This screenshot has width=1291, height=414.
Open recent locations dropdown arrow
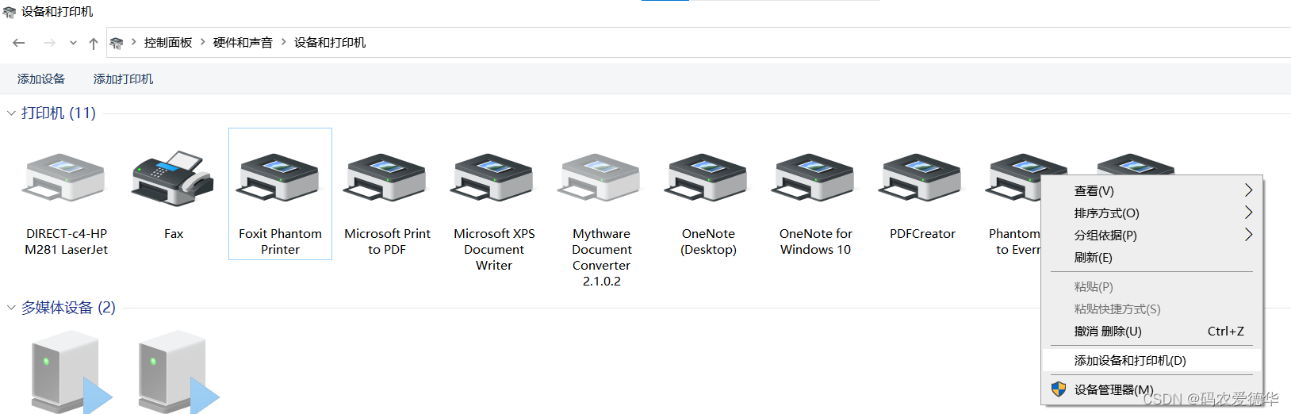click(x=73, y=43)
